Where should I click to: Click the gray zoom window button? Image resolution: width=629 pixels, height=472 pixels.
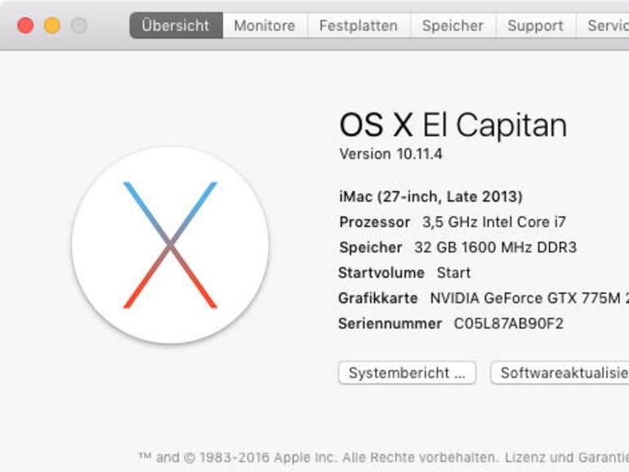[x=78, y=25]
